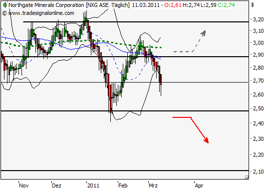
Task: Click the 2,90 price axis label
Action: [x=258, y=55]
